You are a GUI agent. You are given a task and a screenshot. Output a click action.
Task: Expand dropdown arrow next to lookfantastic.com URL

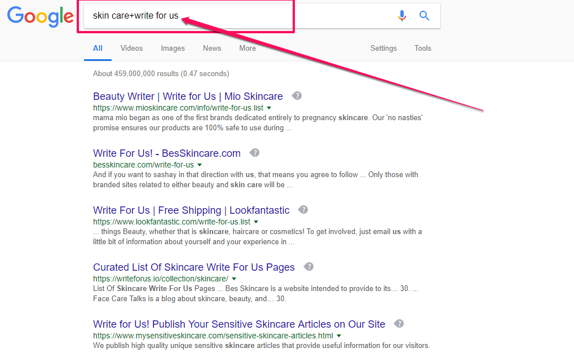tap(256, 222)
